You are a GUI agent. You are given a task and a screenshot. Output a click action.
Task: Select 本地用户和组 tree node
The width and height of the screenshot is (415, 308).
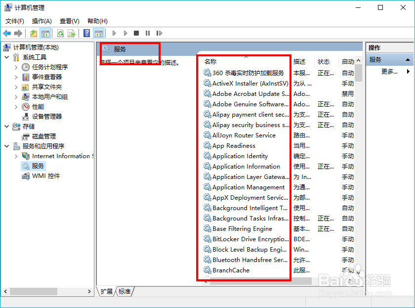50,97
